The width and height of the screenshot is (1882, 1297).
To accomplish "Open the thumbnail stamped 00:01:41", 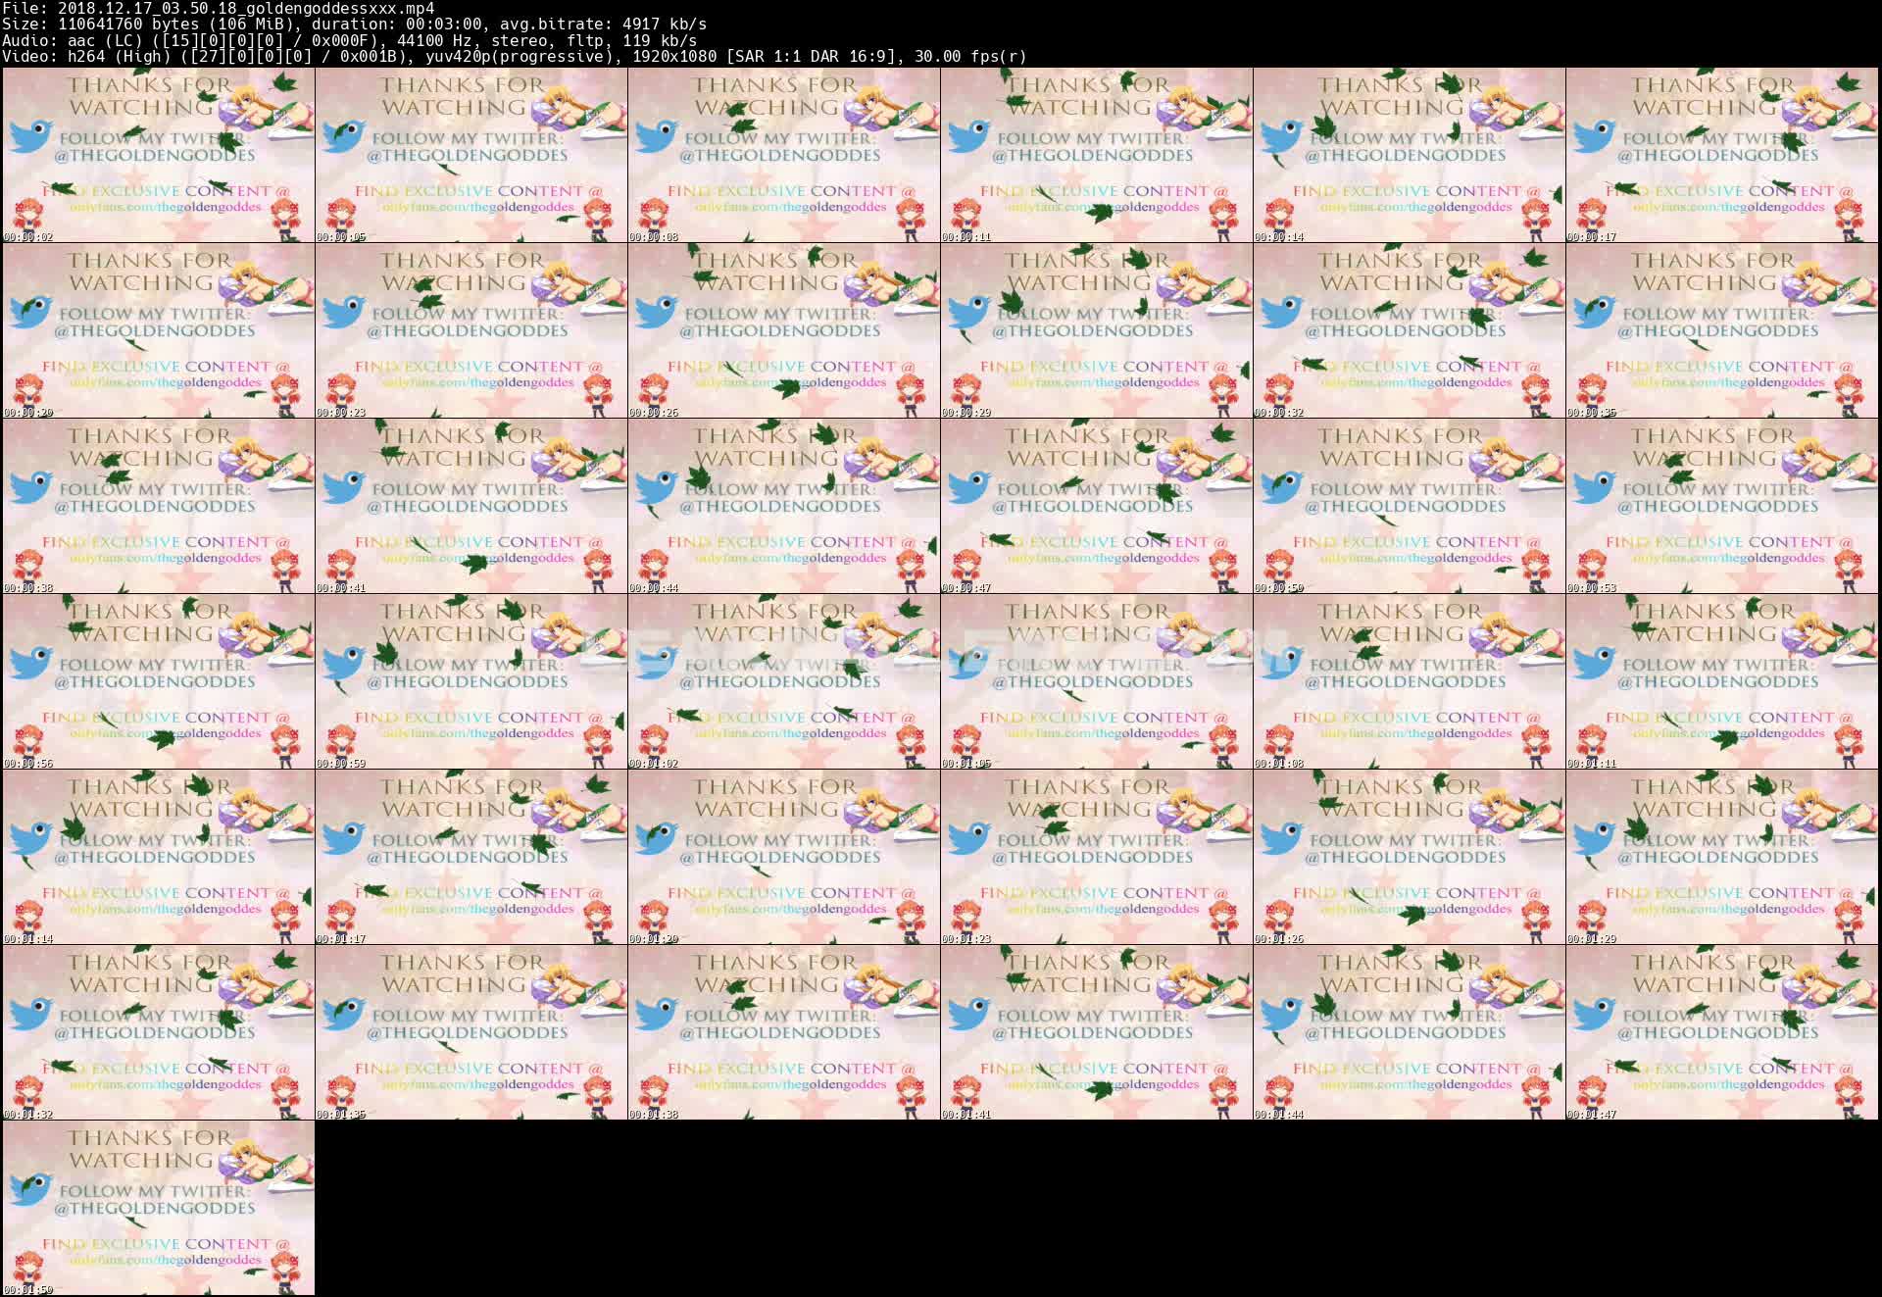I will coord(1097,1032).
